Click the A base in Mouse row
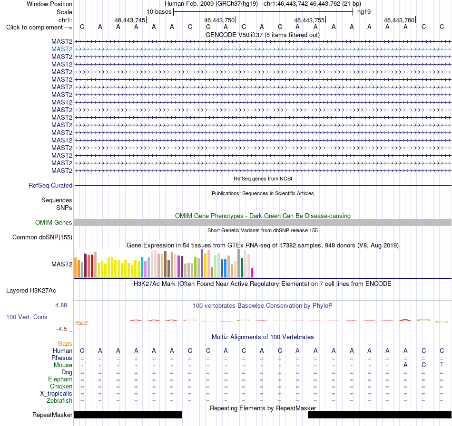Screen dimensions: 452x426 pyautogui.click(x=405, y=365)
